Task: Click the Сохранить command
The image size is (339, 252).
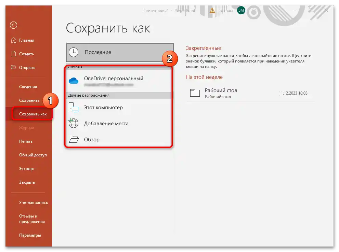Action: coord(28,100)
